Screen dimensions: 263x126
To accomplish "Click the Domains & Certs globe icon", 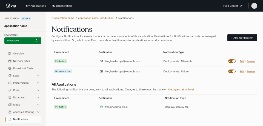I will (10, 68).
